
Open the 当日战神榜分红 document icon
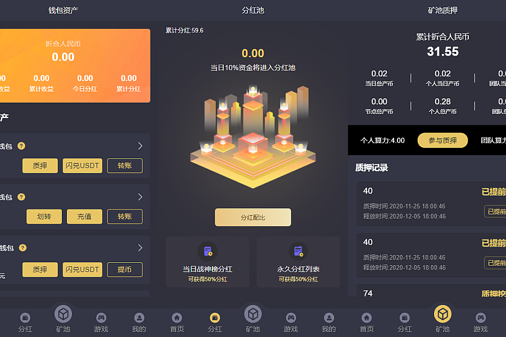[207, 251]
